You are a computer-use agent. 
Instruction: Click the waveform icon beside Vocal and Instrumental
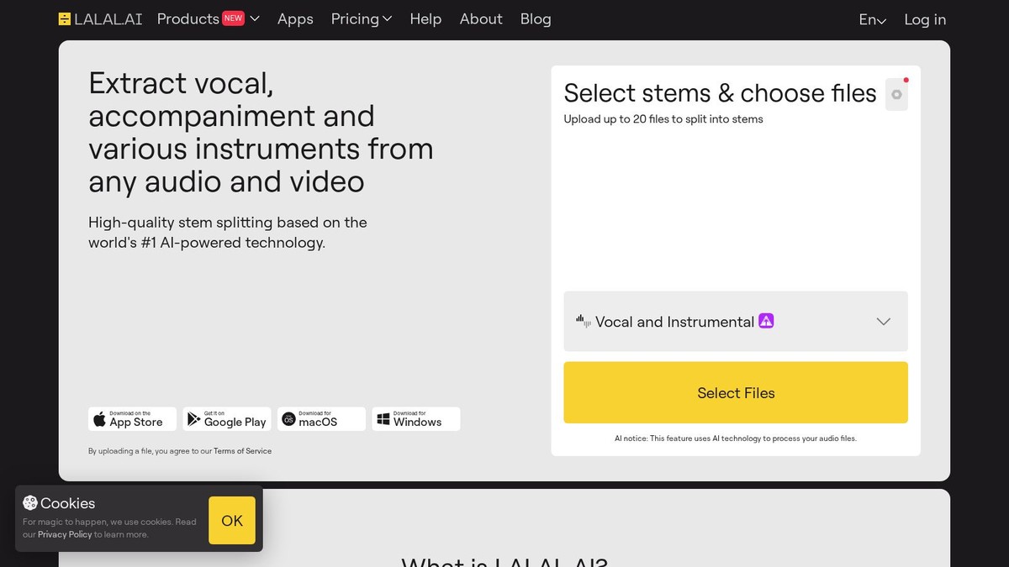[584, 321]
